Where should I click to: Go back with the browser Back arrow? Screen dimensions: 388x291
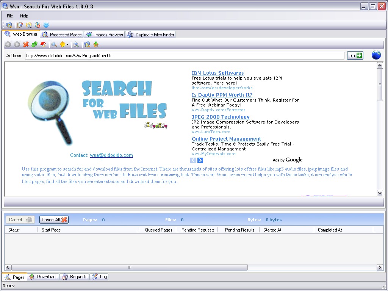point(8,44)
